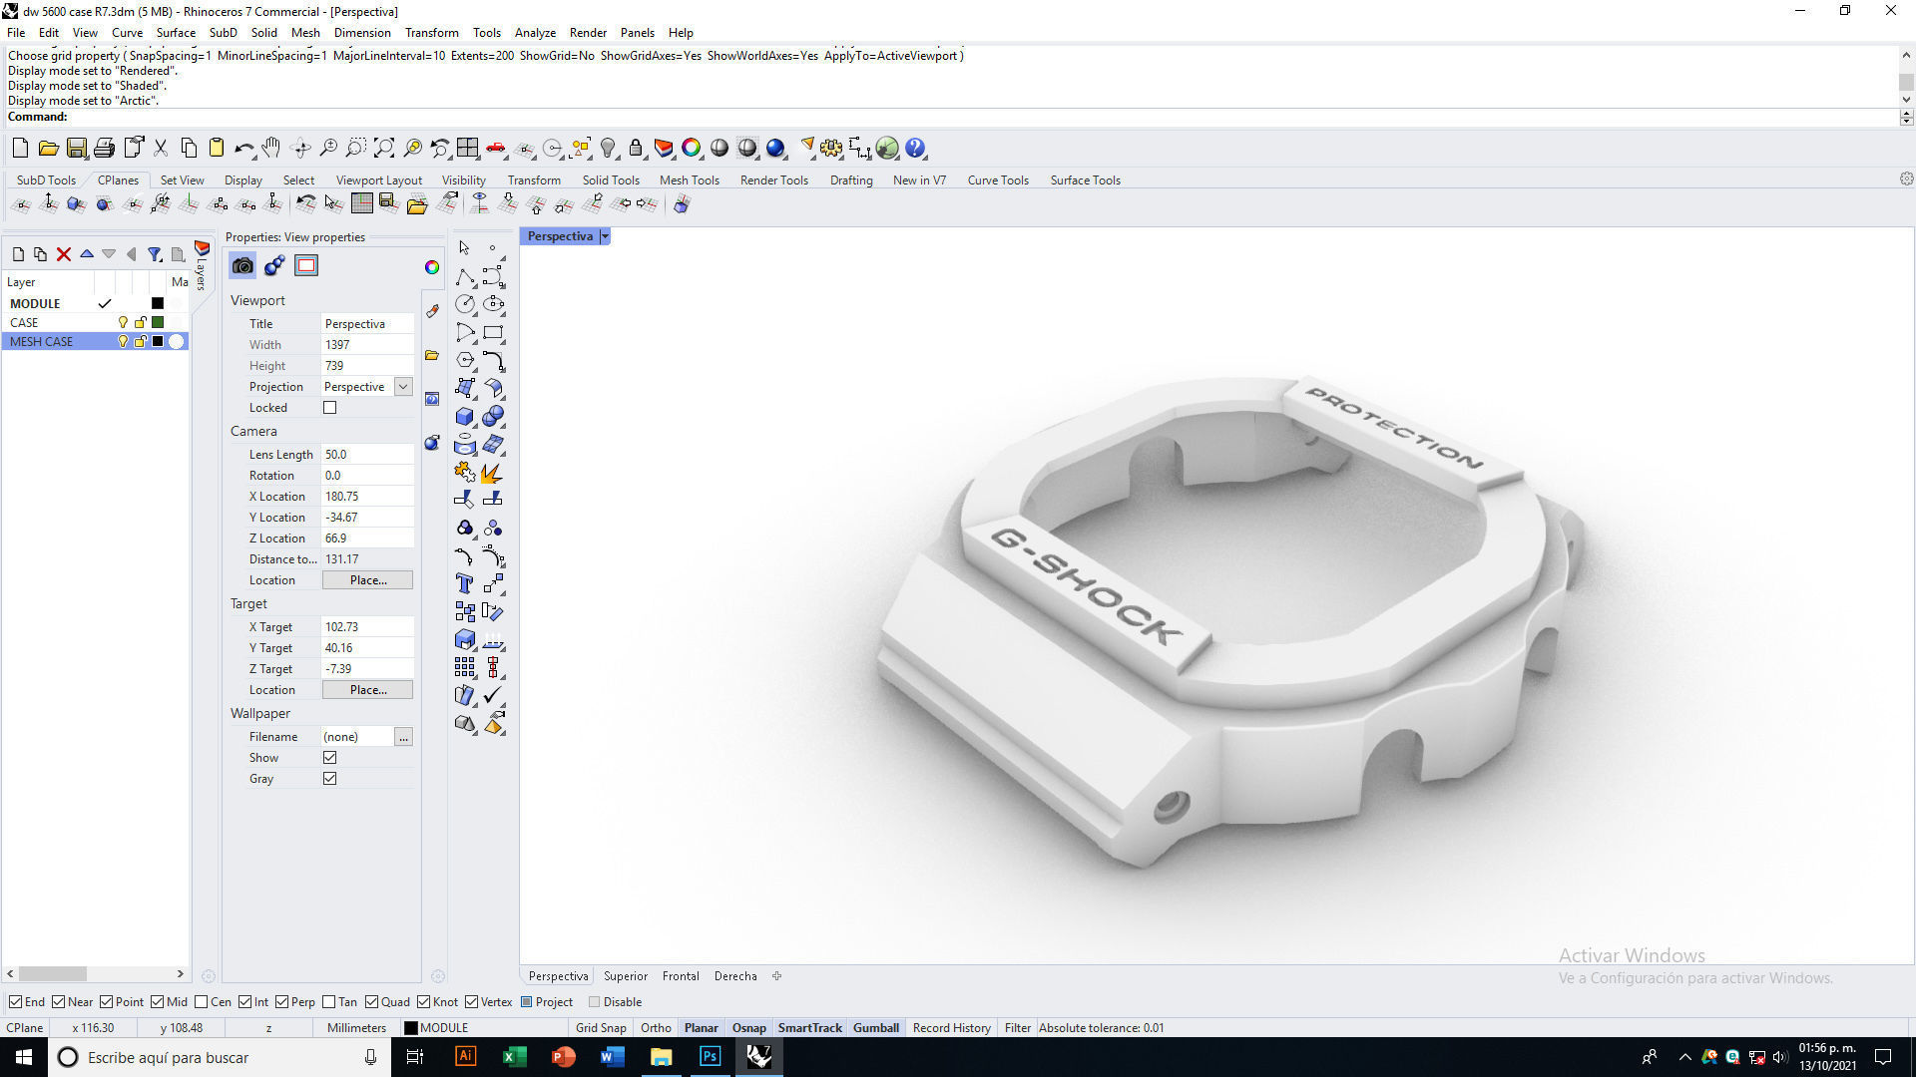Screen dimensions: 1916x1077
Task: Click the red car Set View icon
Action: pos(496,149)
